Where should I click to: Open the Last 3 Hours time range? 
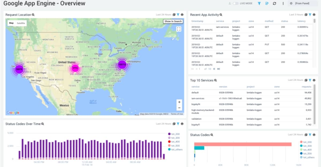click(296, 15)
